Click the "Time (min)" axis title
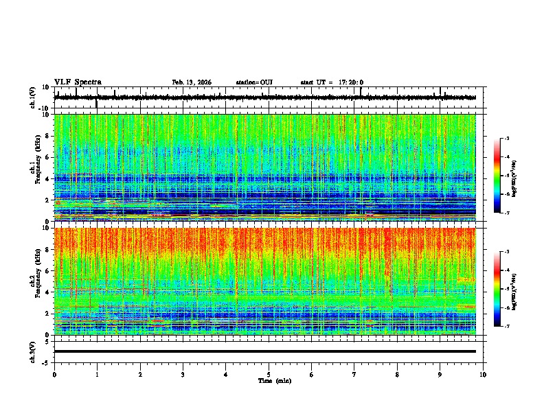Image resolution: width=544 pixels, height=420 pixels. tap(275, 381)
